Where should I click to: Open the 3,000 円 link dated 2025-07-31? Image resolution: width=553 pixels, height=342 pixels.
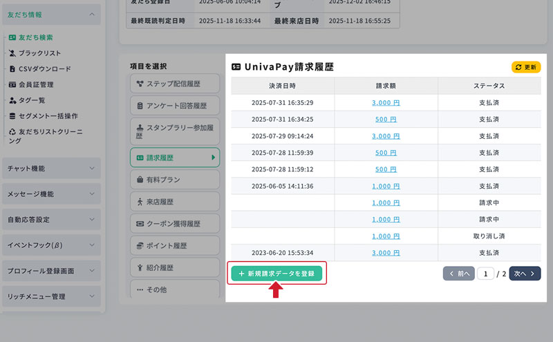386,102
